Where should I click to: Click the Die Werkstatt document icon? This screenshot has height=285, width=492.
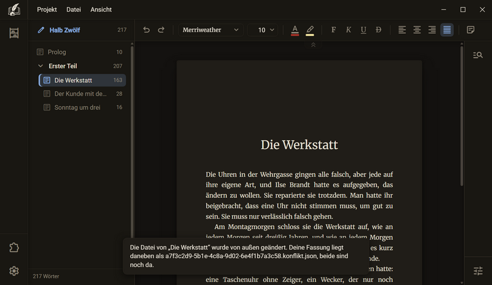point(47,80)
